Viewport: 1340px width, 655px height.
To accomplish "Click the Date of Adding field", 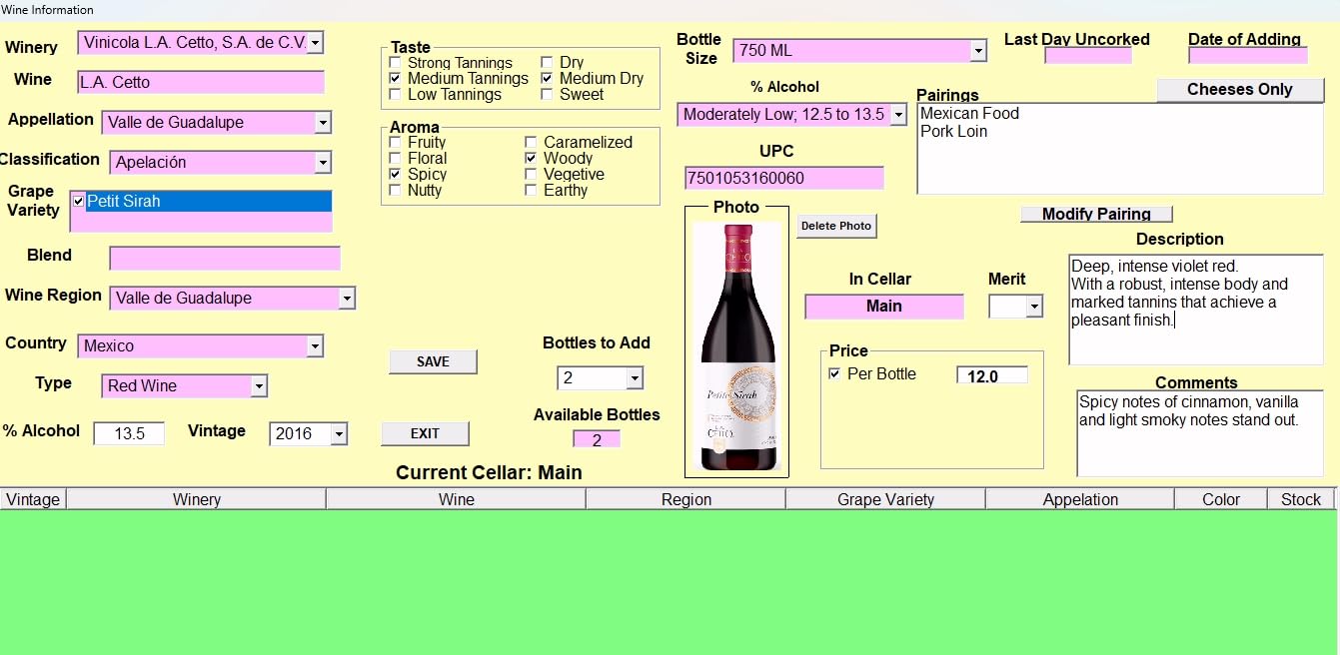I will pyautogui.click(x=1248, y=56).
